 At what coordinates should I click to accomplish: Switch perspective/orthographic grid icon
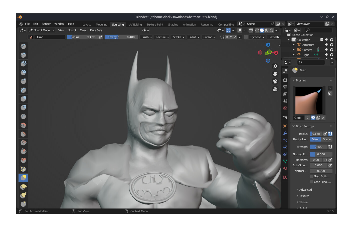pos(275,89)
